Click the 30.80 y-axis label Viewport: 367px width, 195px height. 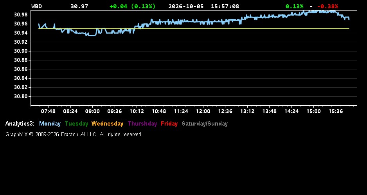[21, 96]
